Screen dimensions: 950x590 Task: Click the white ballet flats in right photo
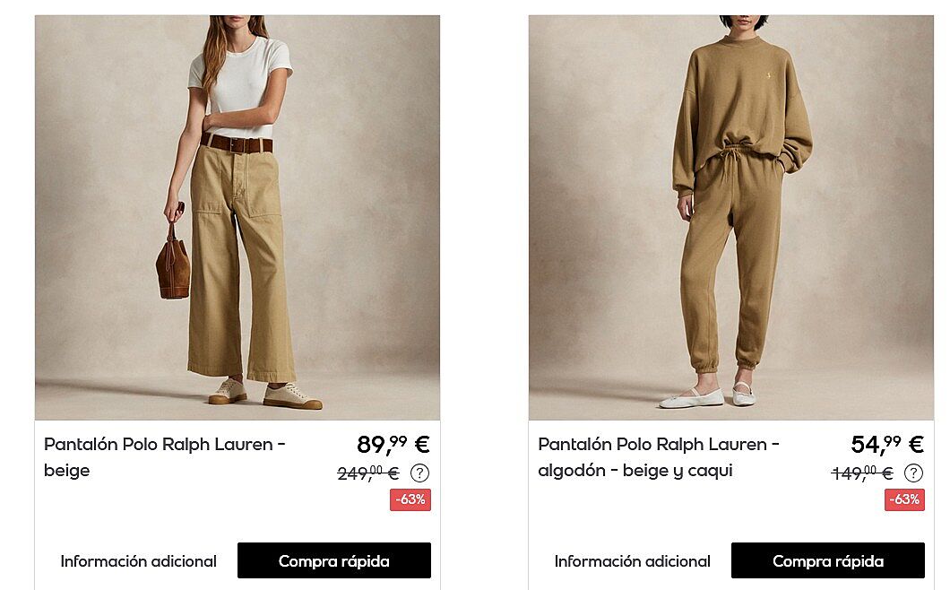click(x=707, y=397)
